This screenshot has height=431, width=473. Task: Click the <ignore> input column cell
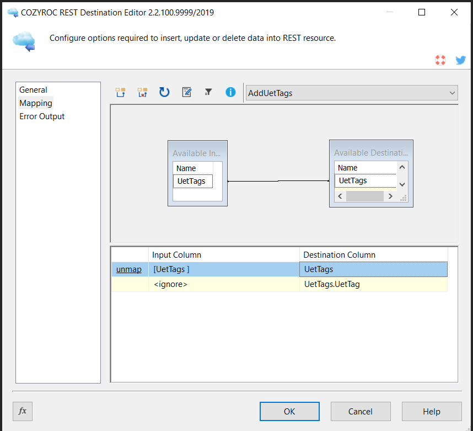[x=224, y=284]
